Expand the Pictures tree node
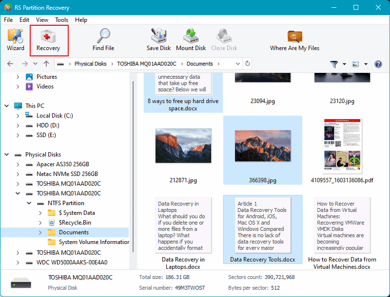 pyautogui.click(x=18, y=77)
